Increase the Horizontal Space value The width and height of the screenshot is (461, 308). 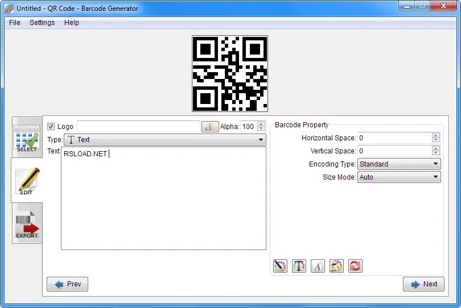coord(436,135)
